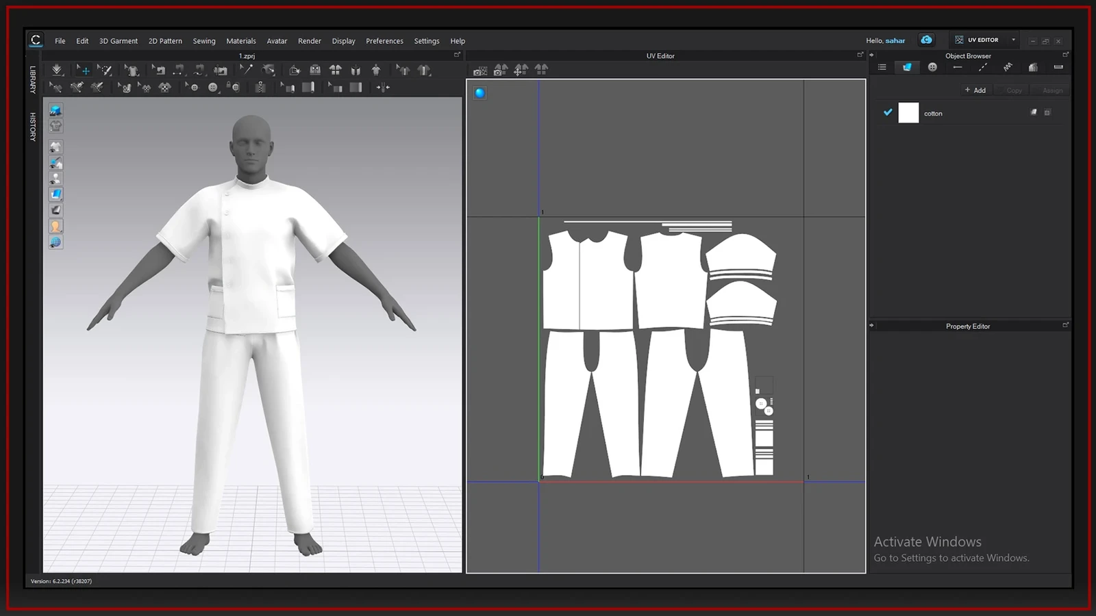Expand the LIBRARY side panel
The image size is (1096, 616).
32,79
